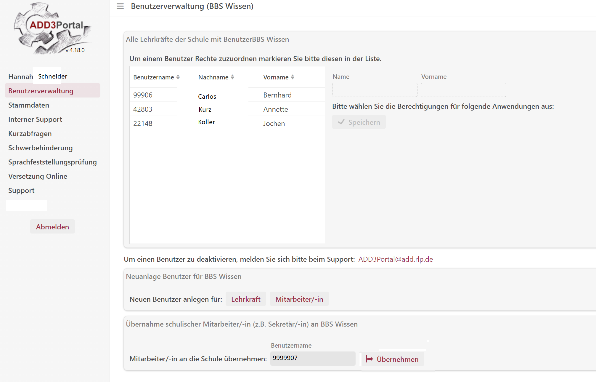
Task: Click the Nachname cell Kurz
Action: coord(205,109)
